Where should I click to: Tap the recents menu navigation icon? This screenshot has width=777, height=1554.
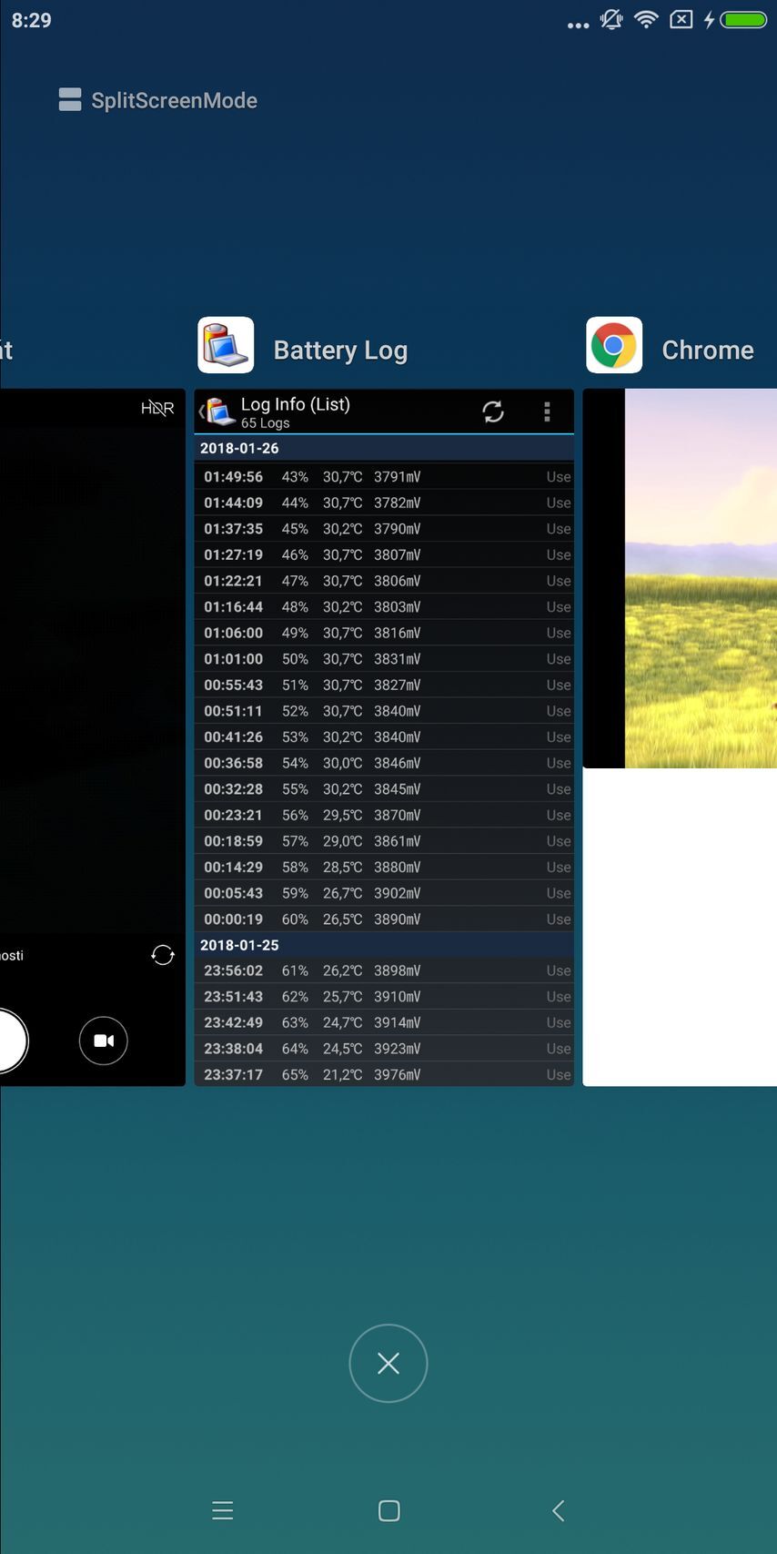pyautogui.click(x=223, y=1511)
